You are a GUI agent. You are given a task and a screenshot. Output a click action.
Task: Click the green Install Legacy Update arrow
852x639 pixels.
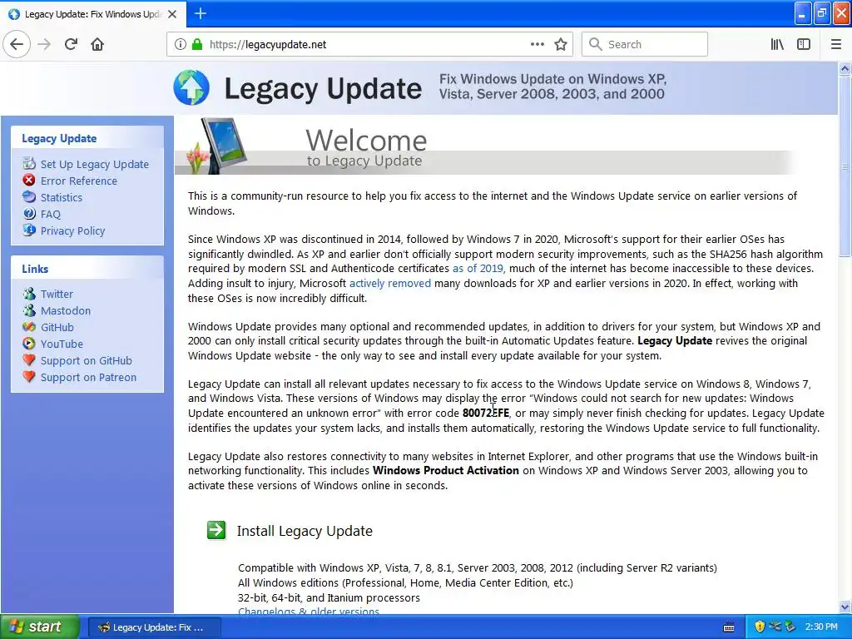[x=216, y=530]
